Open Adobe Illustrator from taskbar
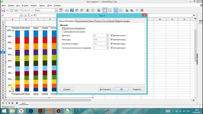 coord(40,111)
